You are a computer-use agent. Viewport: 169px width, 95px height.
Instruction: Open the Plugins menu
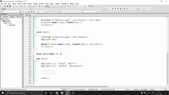58,4
